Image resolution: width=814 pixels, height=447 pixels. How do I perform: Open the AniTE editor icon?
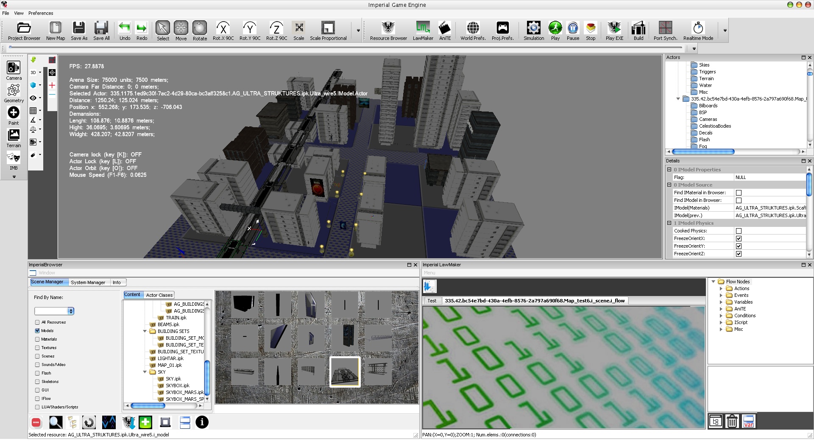[x=445, y=31]
